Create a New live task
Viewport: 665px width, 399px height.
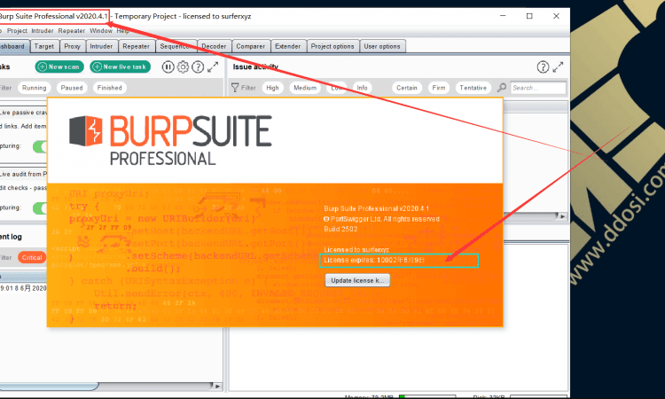120,67
